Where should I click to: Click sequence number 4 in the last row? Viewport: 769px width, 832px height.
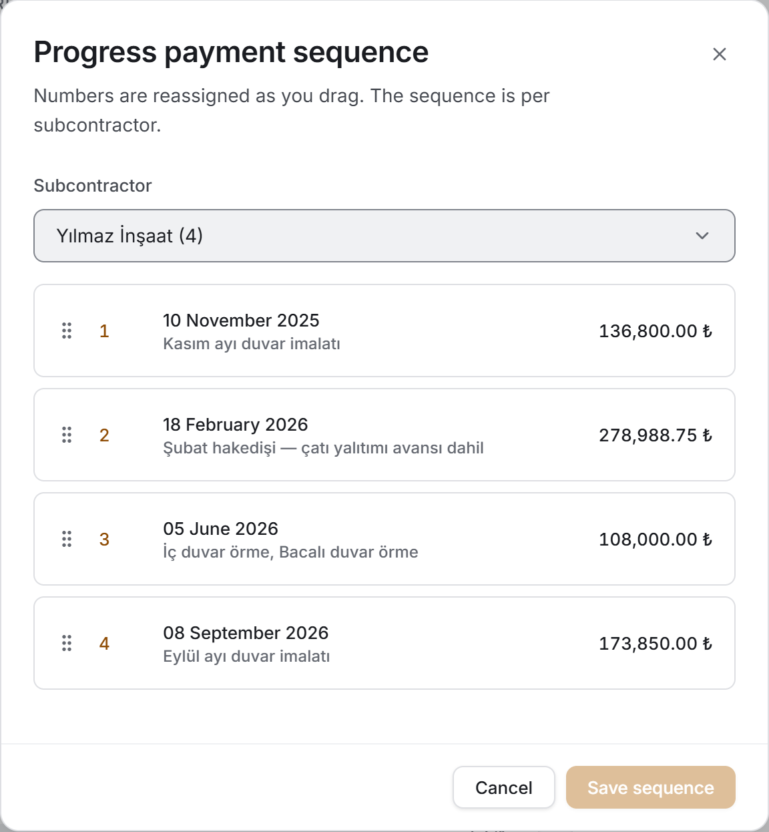point(104,644)
